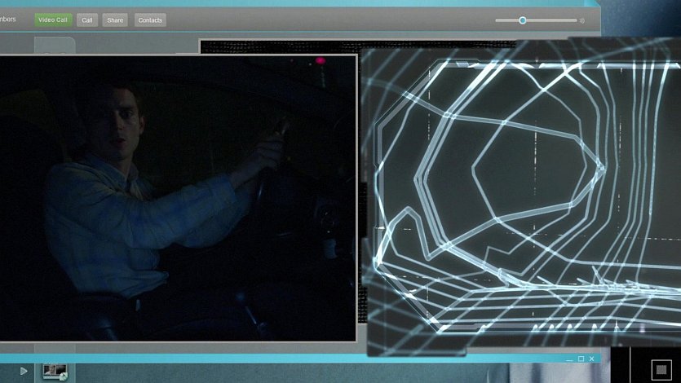Click the left end of the volume track
The width and height of the screenshot is (681, 383).
(x=497, y=20)
